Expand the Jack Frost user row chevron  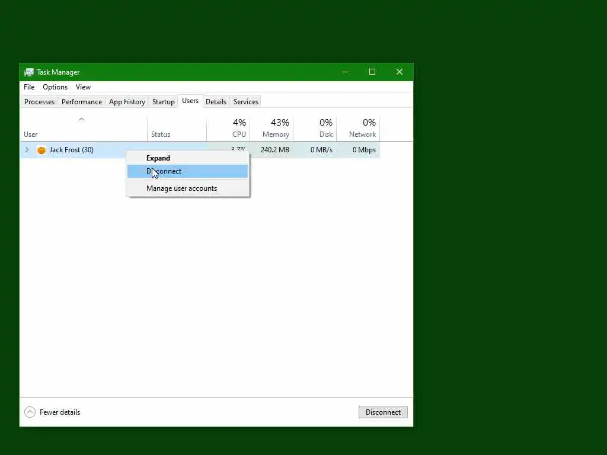[27, 150]
